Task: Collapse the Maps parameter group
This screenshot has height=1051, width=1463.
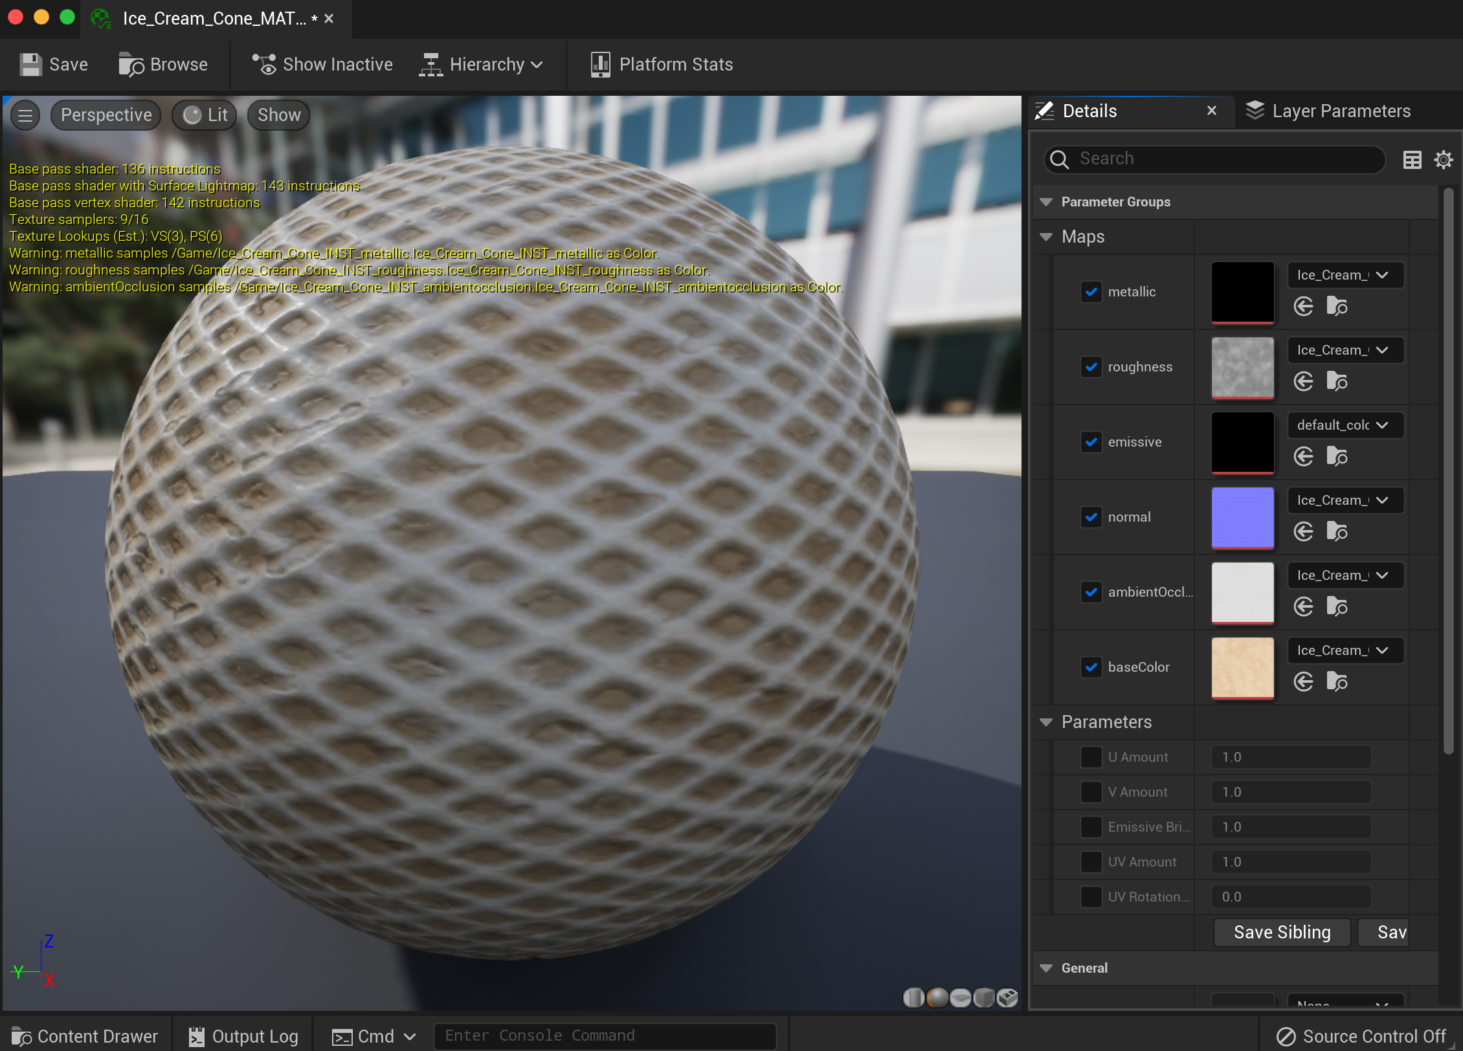Action: pyautogui.click(x=1045, y=237)
